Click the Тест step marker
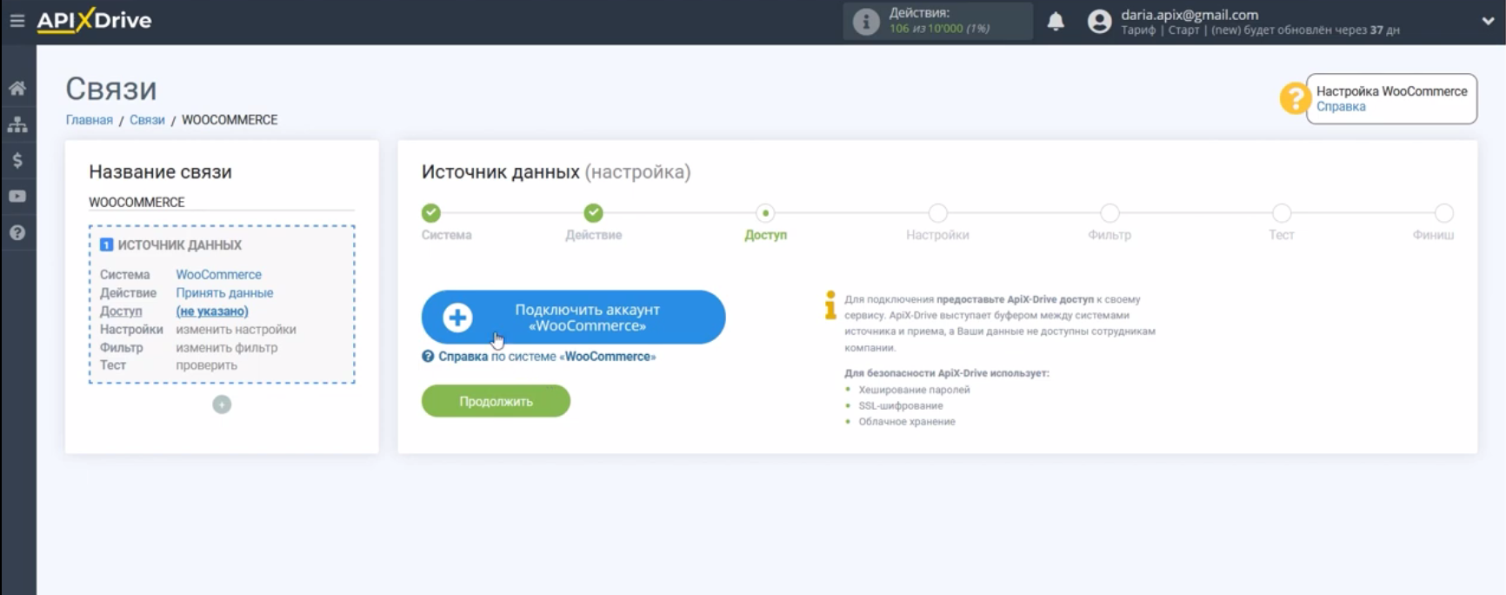 (1282, 213)
